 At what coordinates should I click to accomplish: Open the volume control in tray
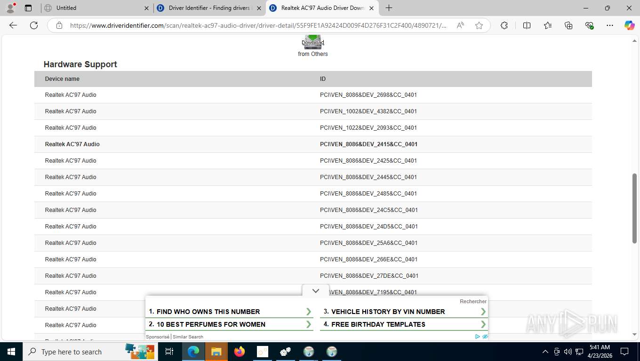point(568,352)
